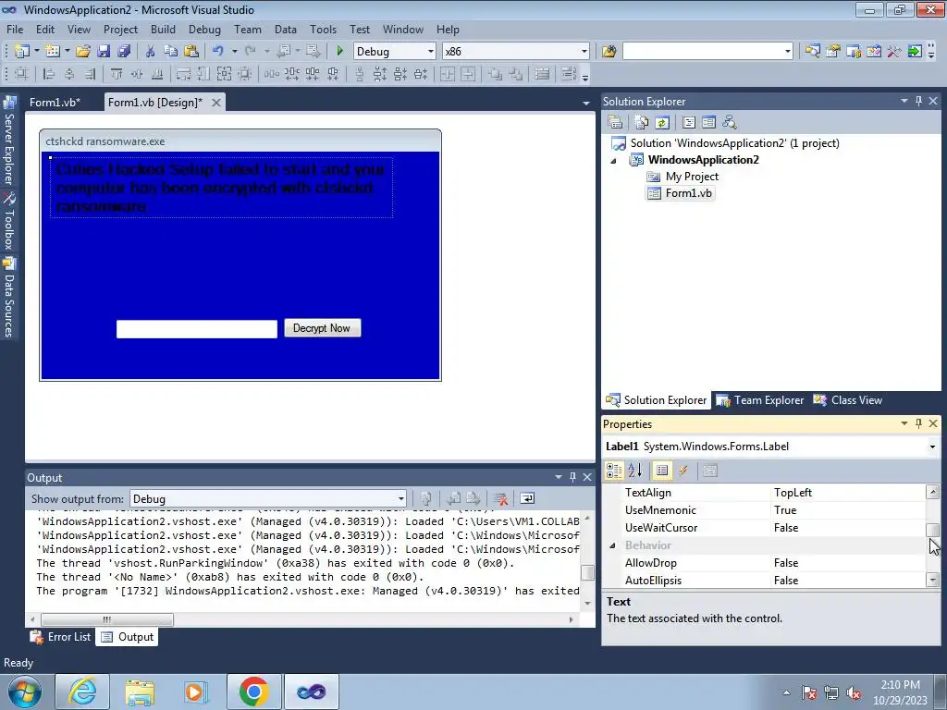Open the Properties Window toolbar icon

coord(833,52)
